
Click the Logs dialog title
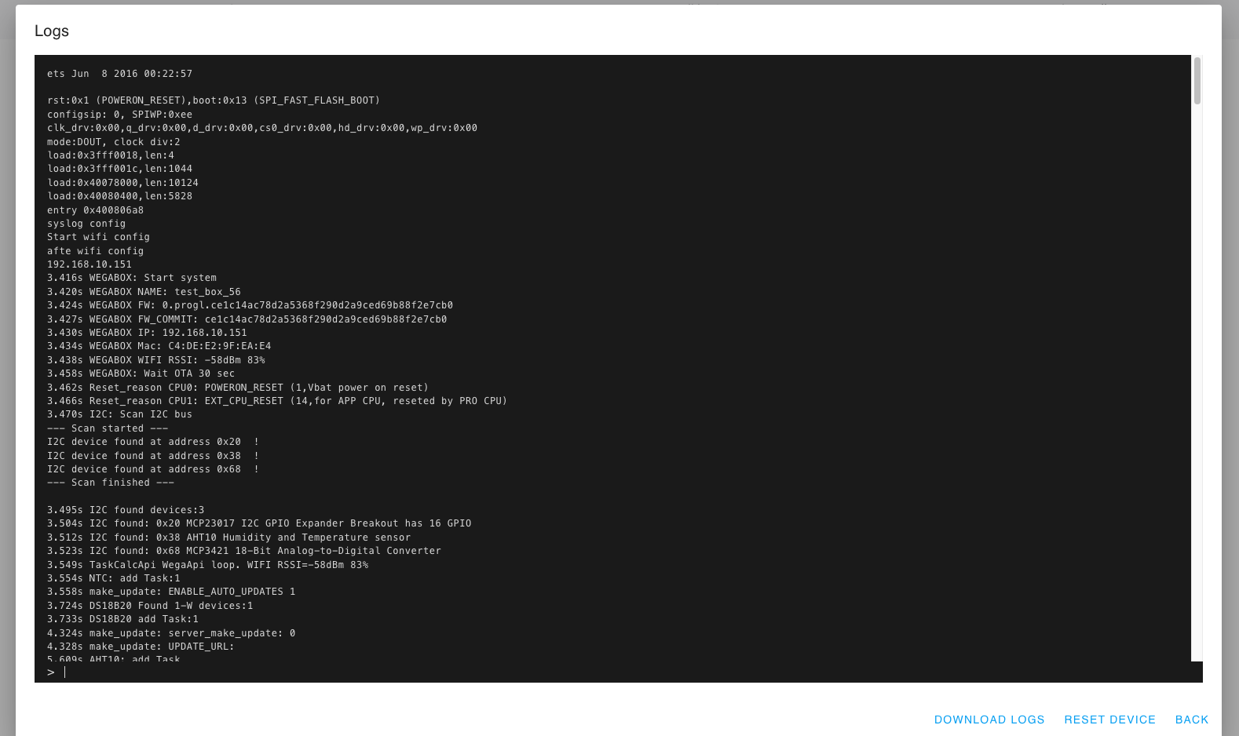(52, 31)
